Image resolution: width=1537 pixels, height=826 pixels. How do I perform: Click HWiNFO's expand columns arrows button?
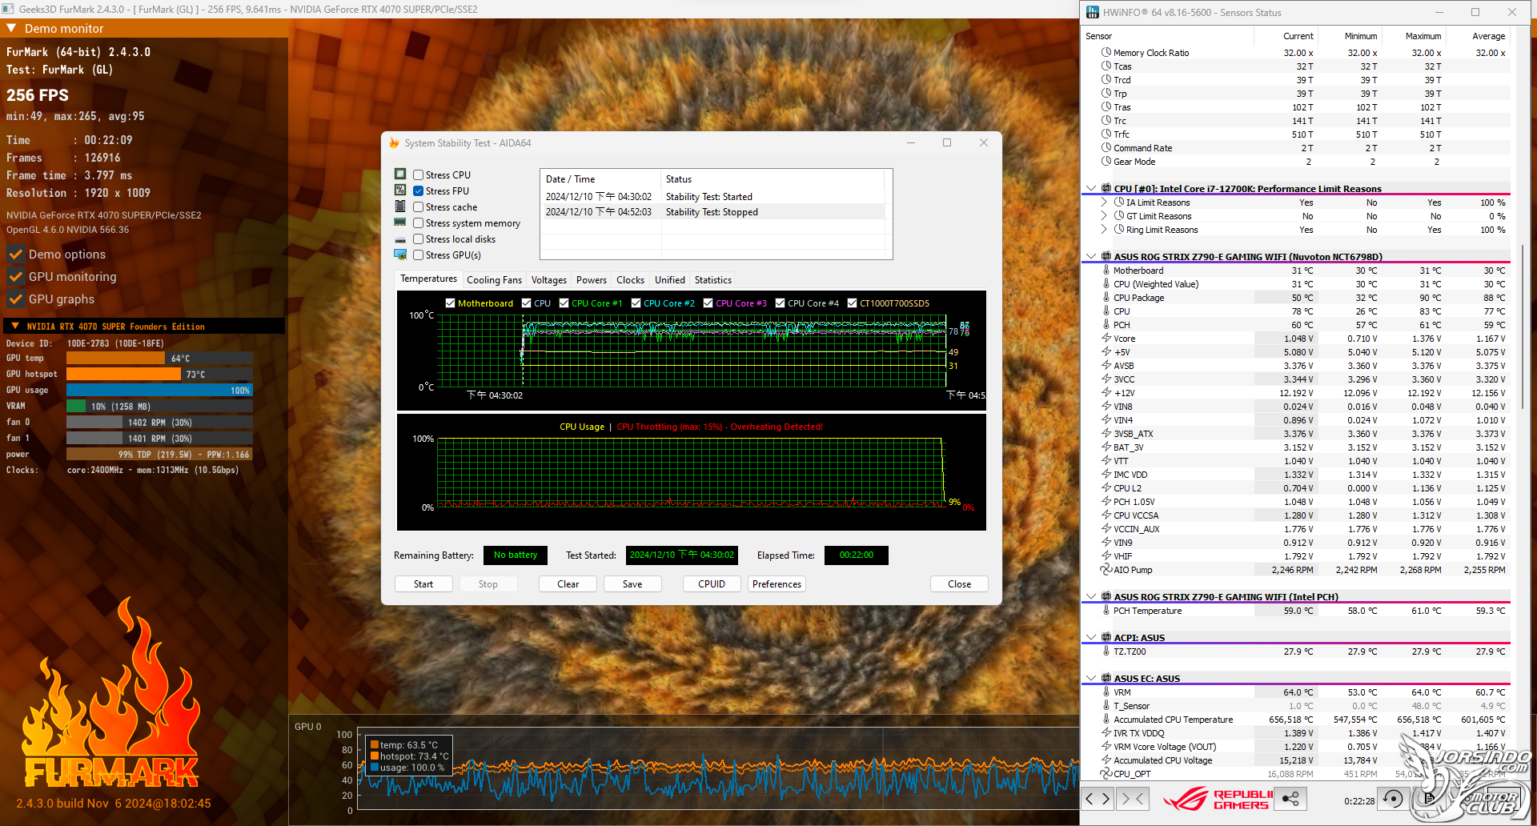point(1098,799)
